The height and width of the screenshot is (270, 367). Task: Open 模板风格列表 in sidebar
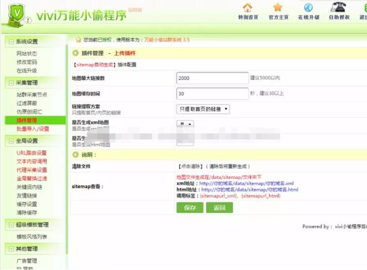[32, 237]
